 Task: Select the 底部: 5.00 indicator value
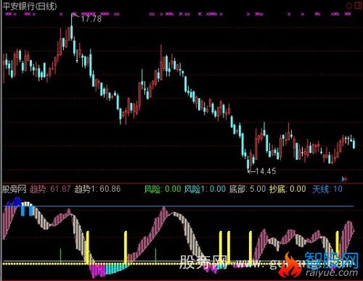pyautogui.click(x=248, y=189)
